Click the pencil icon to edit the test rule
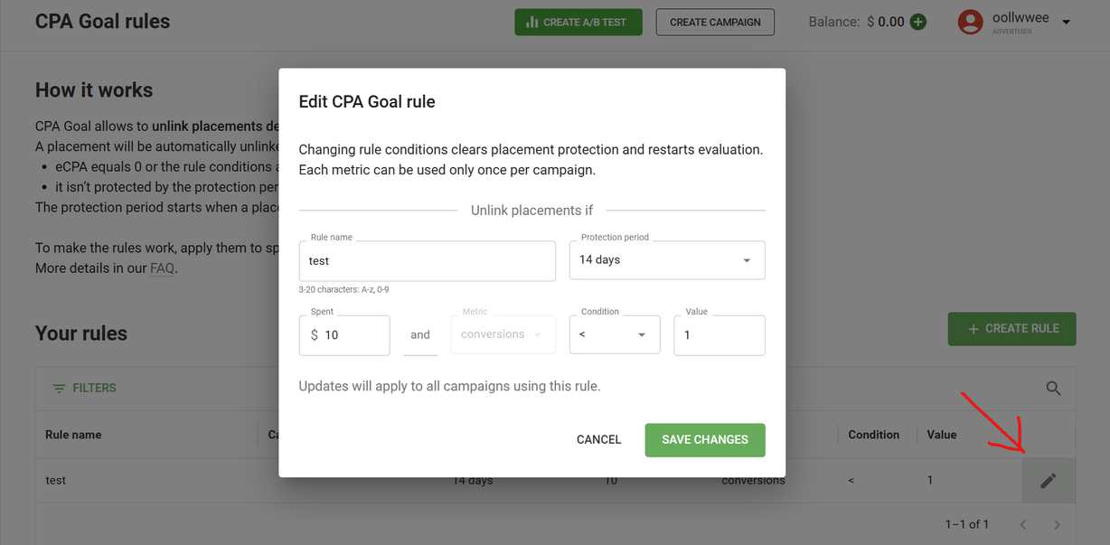 click(x=1048, y=480)
